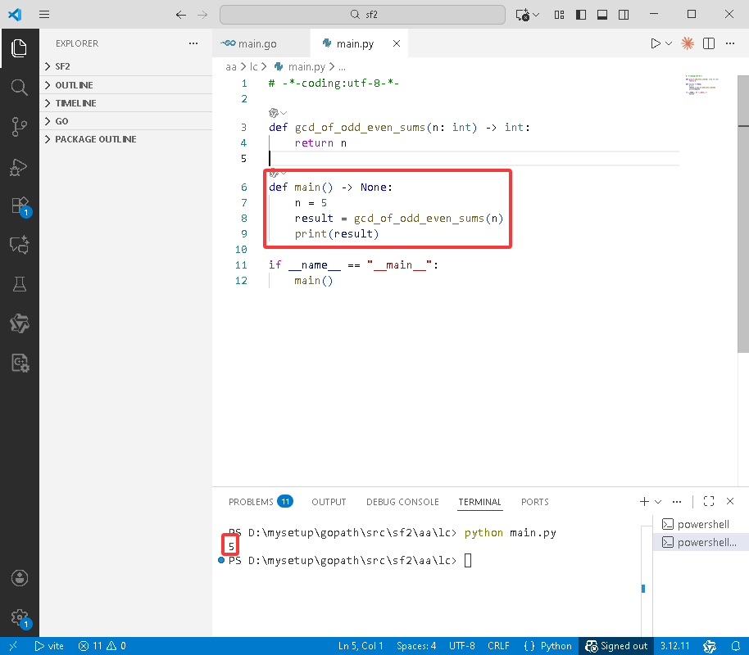This screenshot has height=655, width=749.
Task: Click breadcrumb folder aa
Action: pyautogui.click(x=231, y=67)
